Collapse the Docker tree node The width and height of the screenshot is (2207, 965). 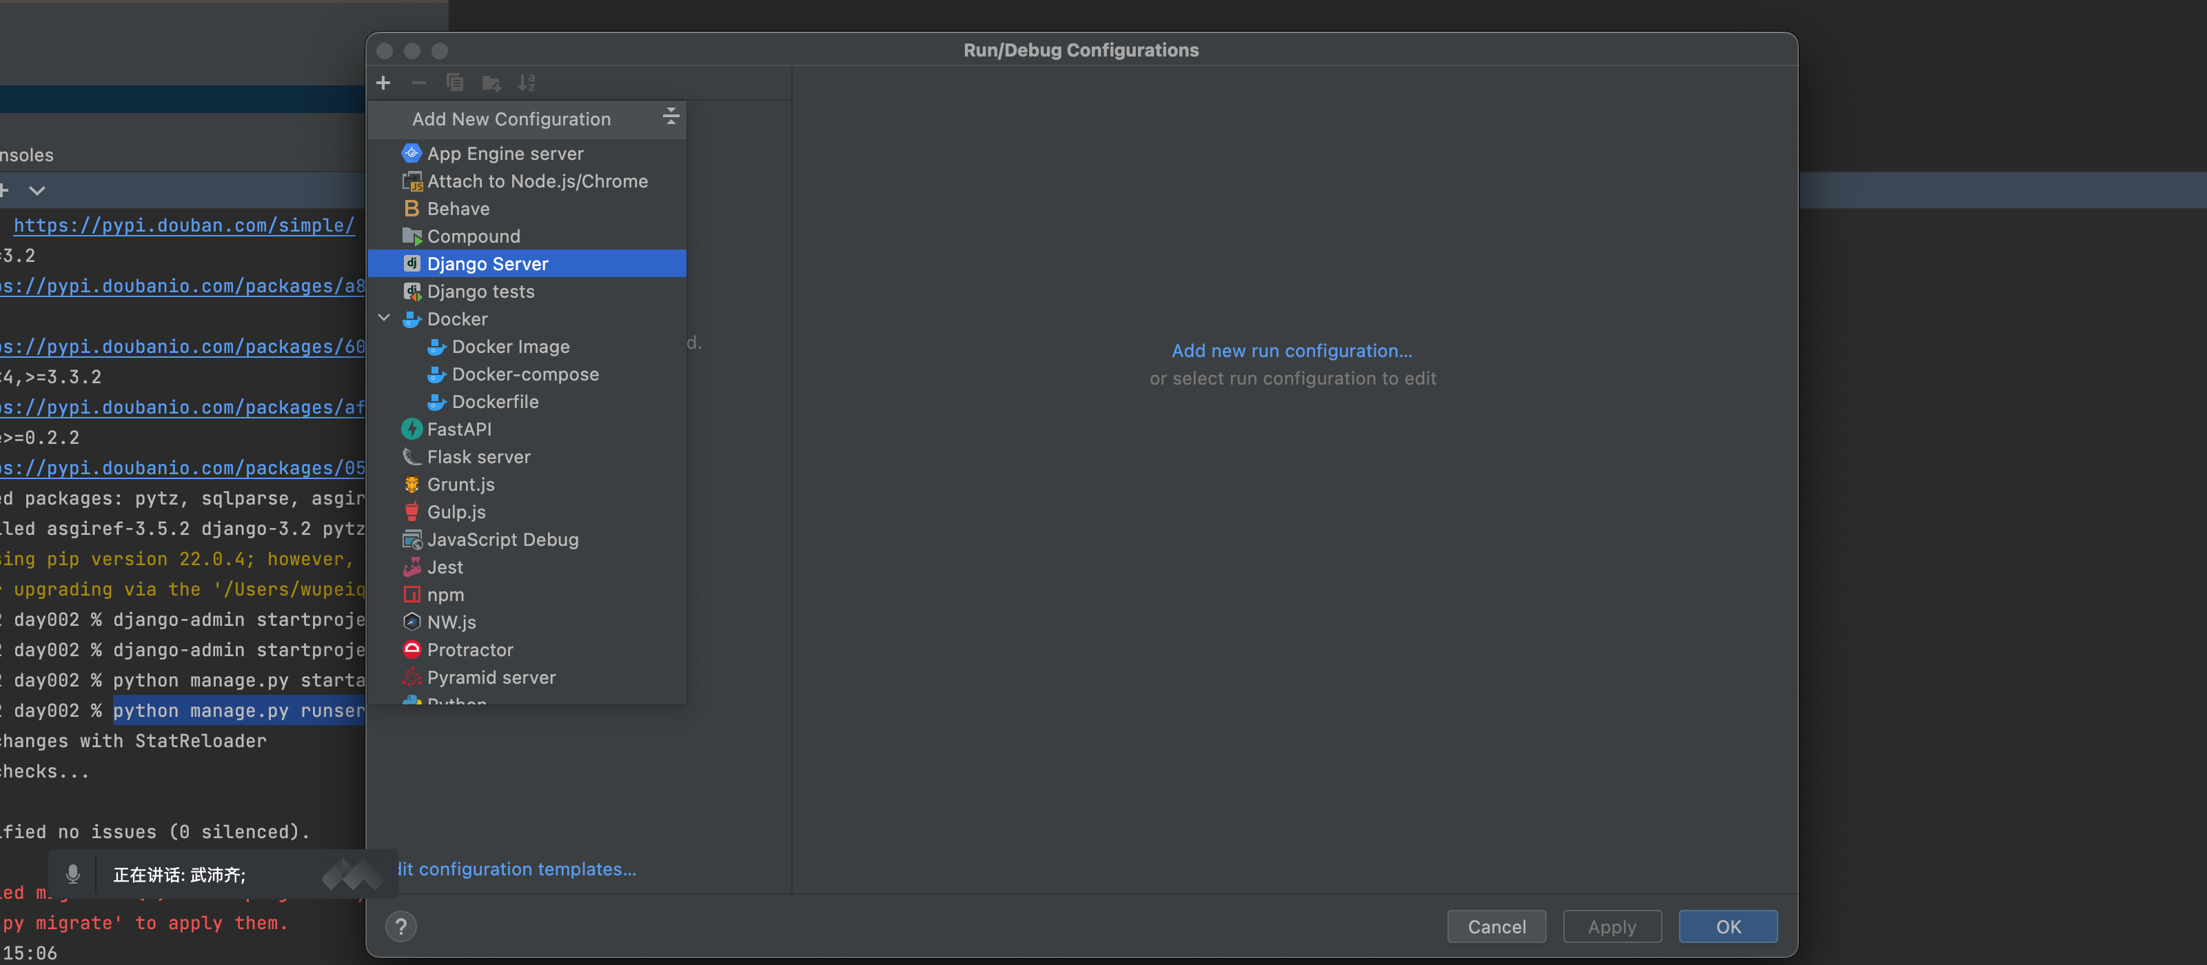384,318
